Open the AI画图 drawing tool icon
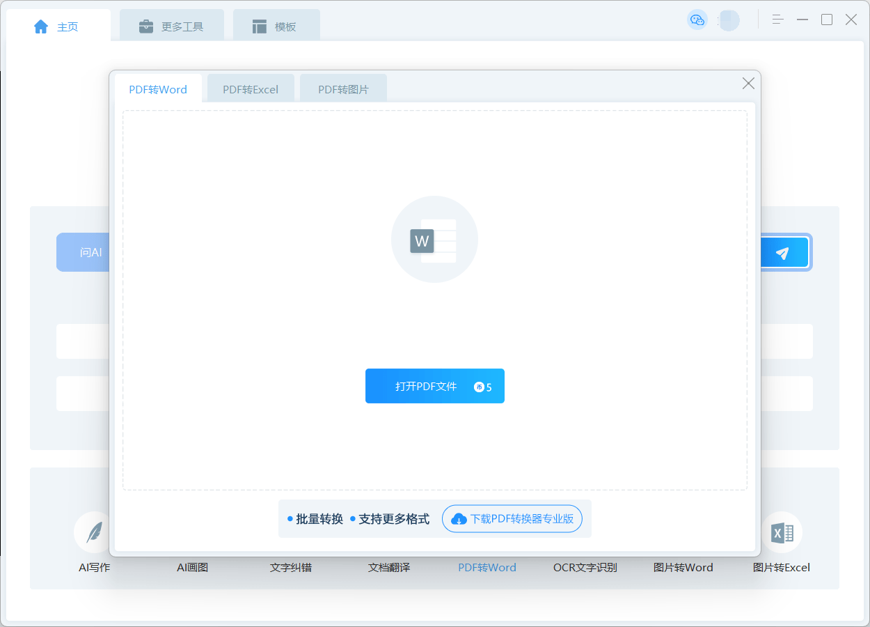The image size is (870, 627). click(x=192, y=532)
